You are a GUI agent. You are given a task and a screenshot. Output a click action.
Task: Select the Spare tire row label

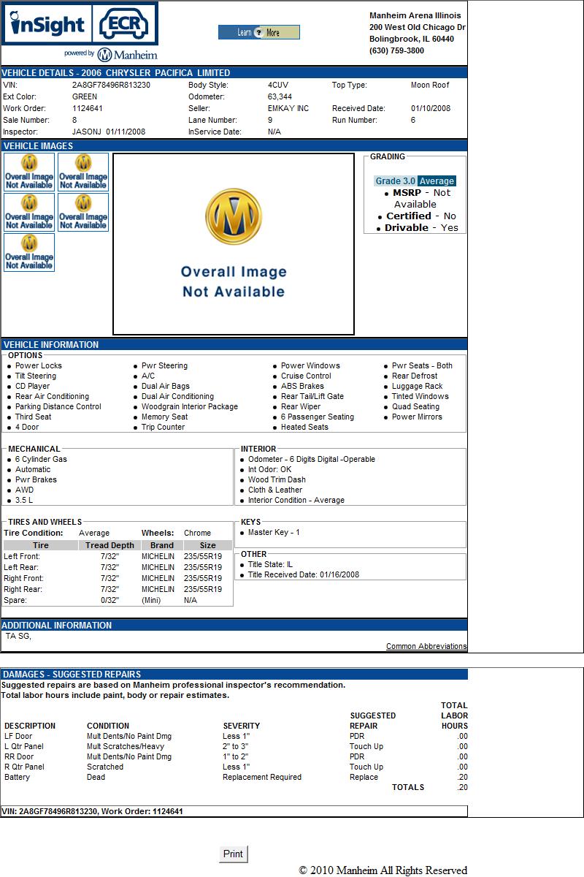[x=15, y=600]
